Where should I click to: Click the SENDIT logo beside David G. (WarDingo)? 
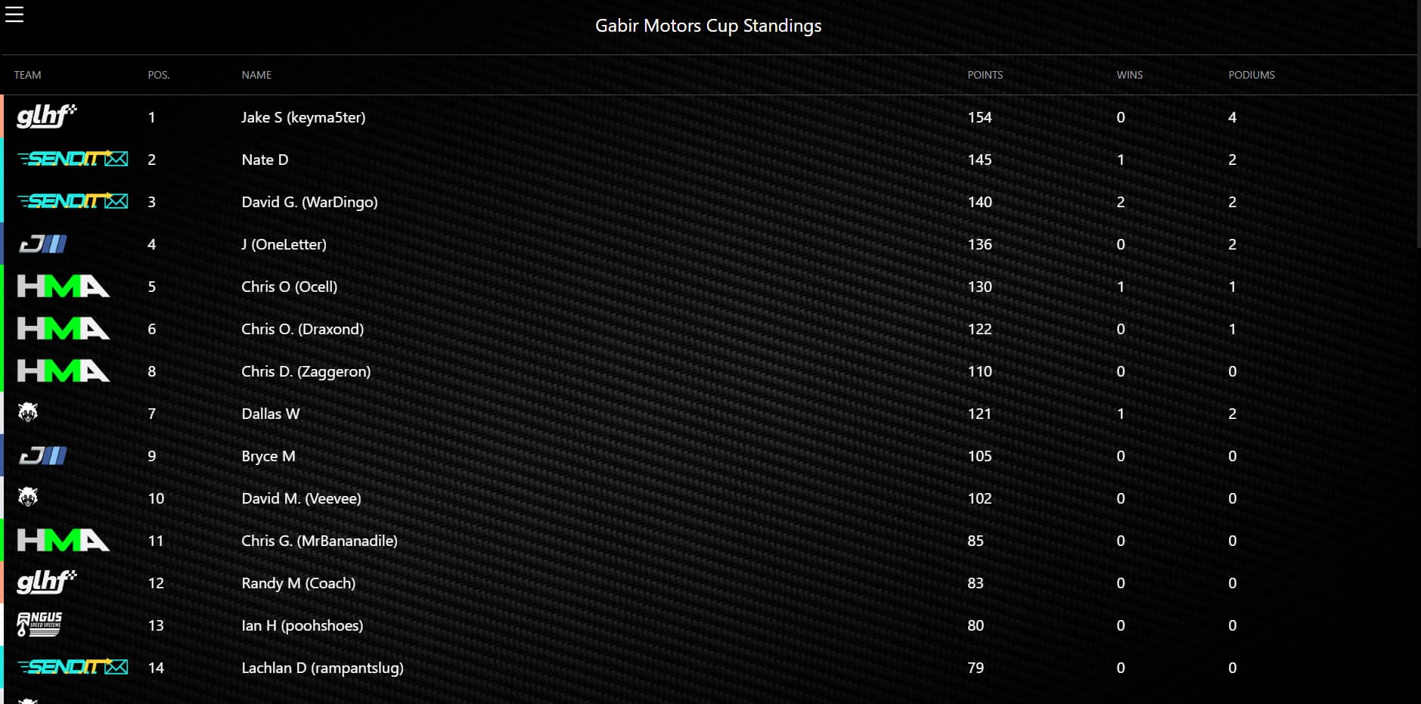point(72,201)
